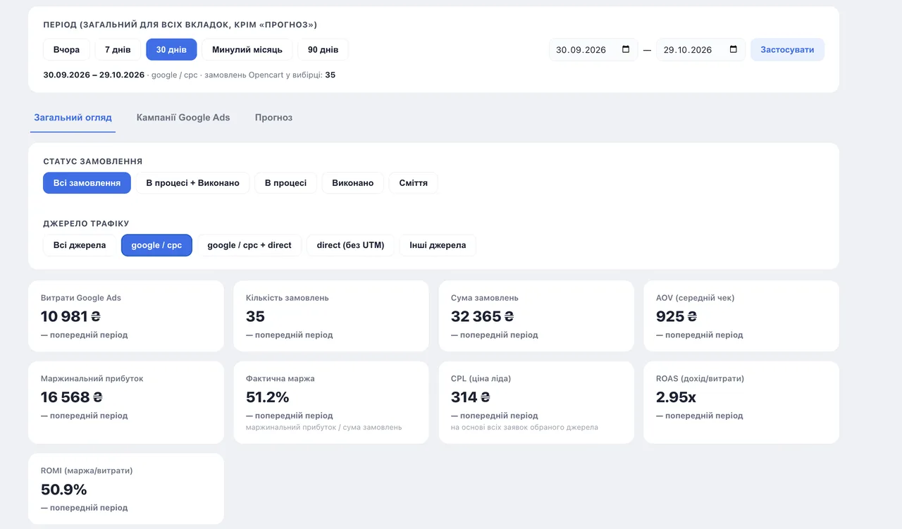
Task: Select Інші джерела traffic source
Action: pos(438,245)
